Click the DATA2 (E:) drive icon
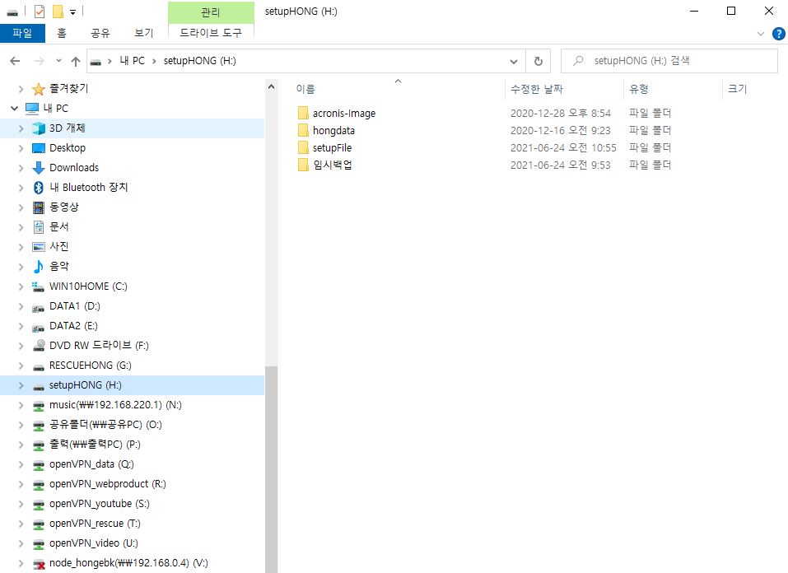The image size is (788, 573). point(38,327)
